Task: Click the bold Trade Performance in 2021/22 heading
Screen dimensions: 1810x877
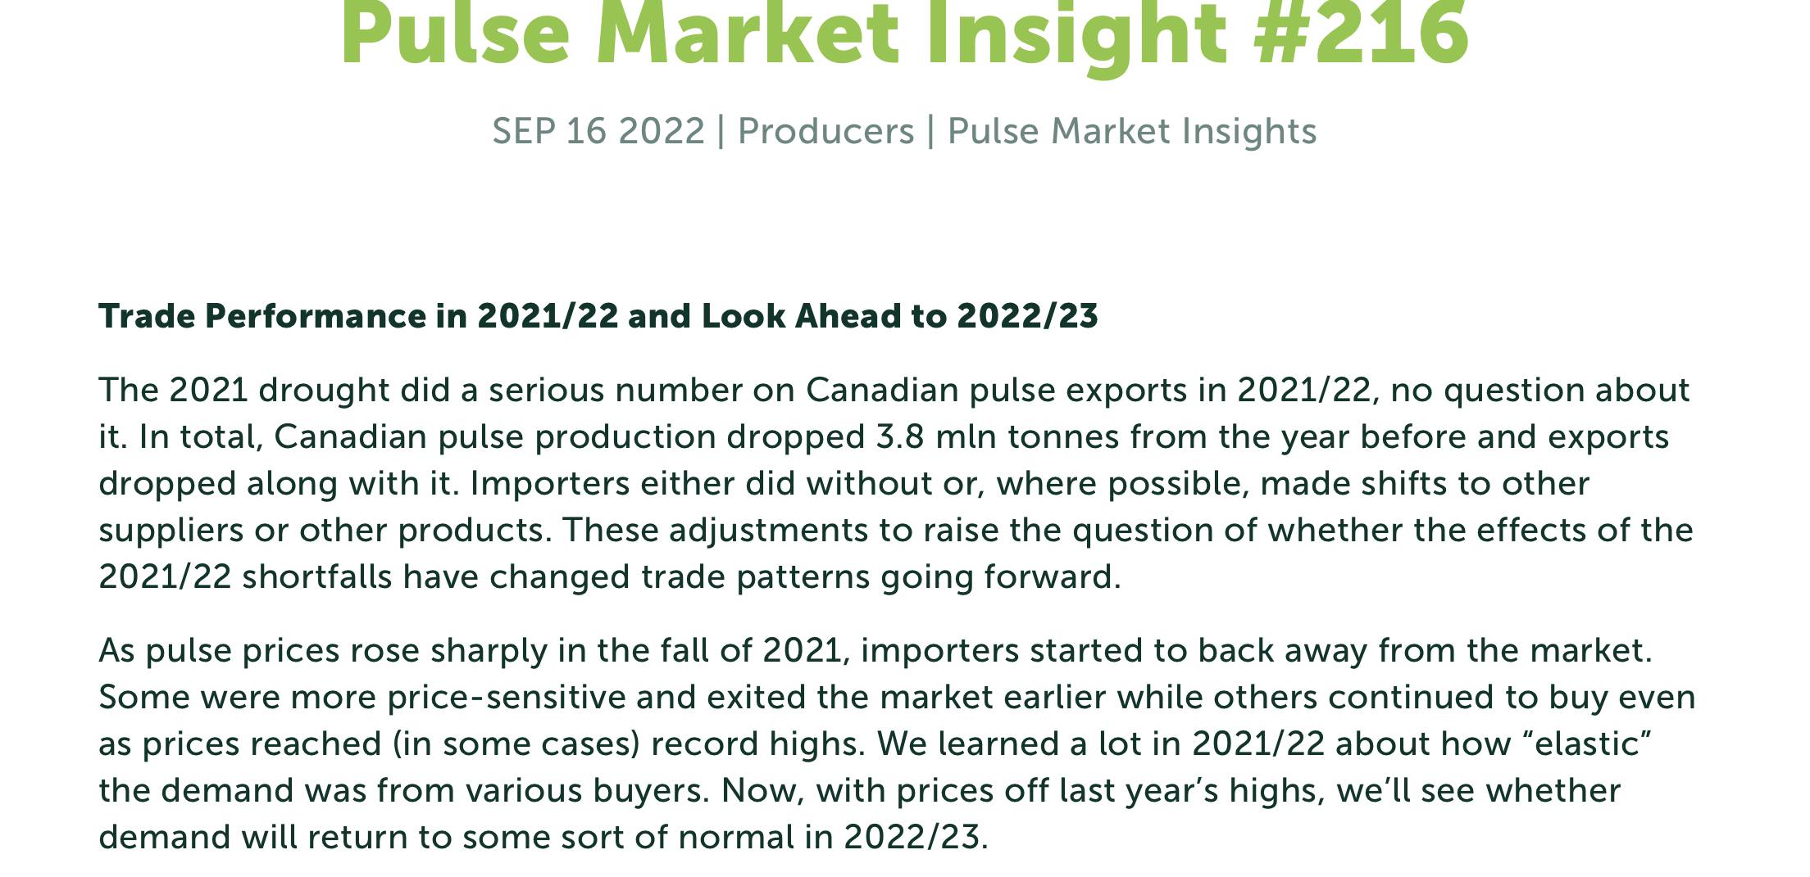Action: [x=598, y=316]
